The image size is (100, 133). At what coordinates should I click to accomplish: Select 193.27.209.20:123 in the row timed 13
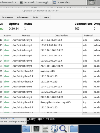(x=51, y=45)
